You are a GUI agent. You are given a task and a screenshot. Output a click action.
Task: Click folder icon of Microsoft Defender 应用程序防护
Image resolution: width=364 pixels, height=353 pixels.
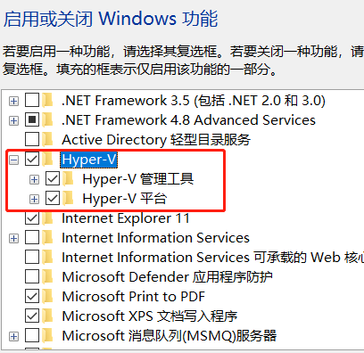click(47, 277)
